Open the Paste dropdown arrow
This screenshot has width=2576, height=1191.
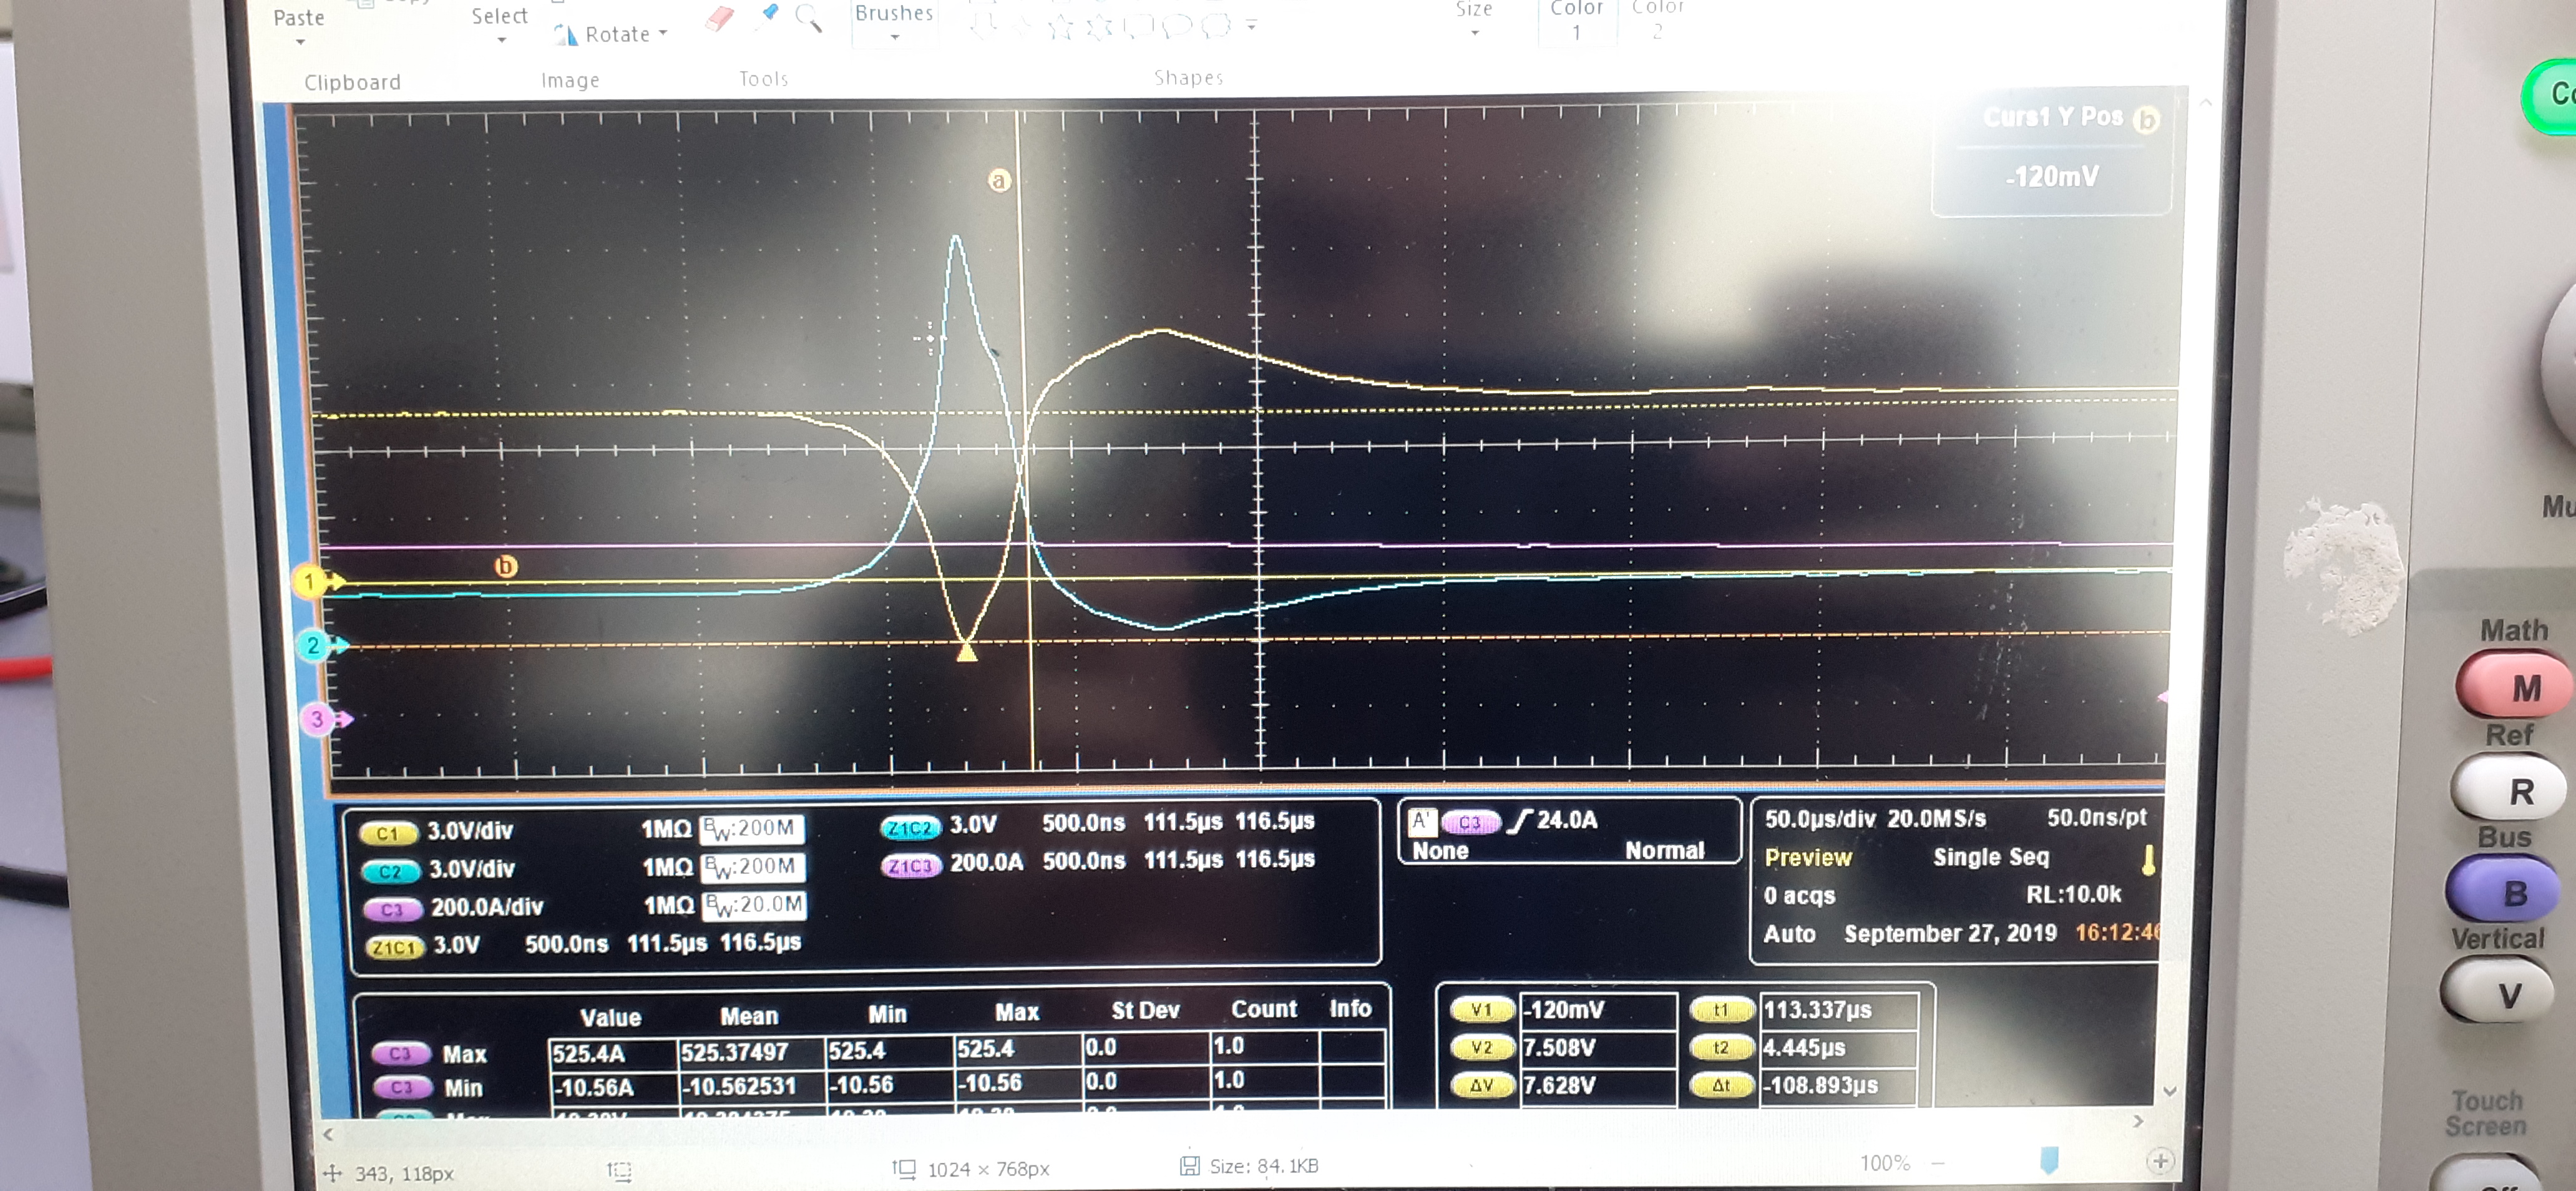300,42
